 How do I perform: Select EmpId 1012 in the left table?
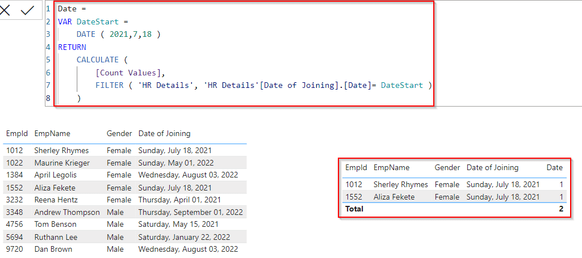(14, 150)
